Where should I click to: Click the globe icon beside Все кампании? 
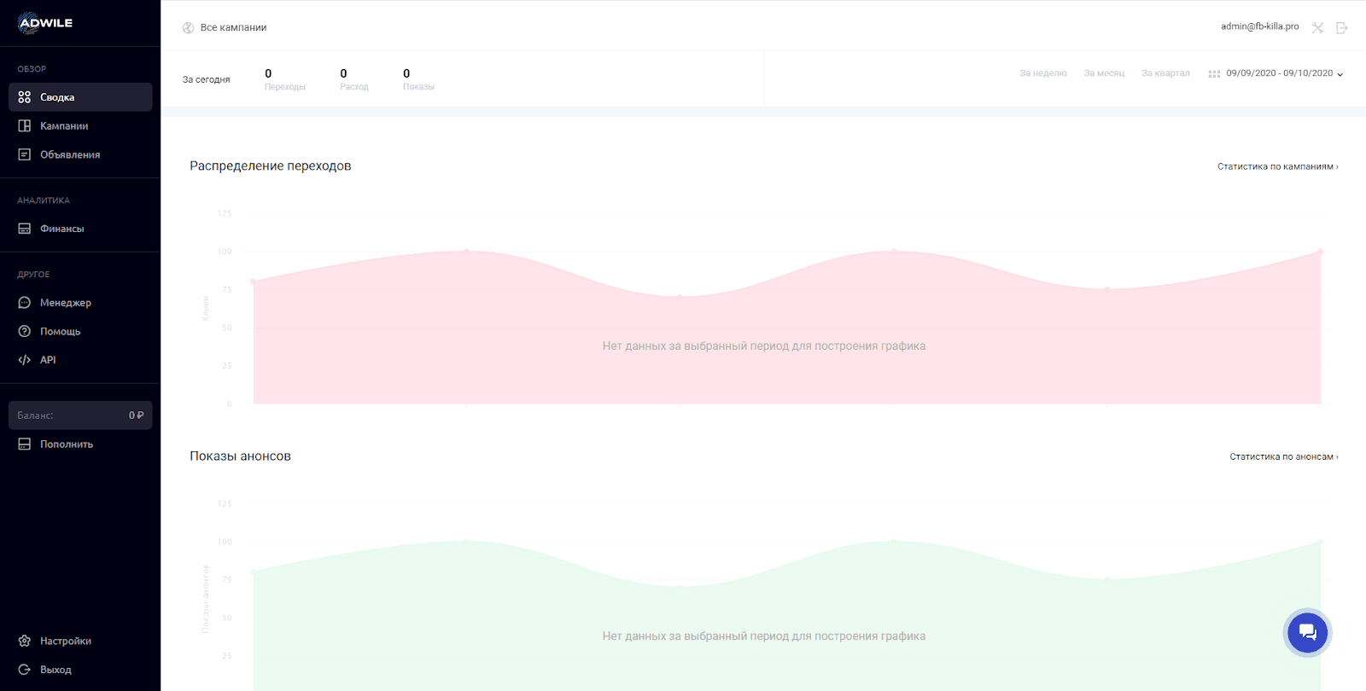(x=188, y=28)
